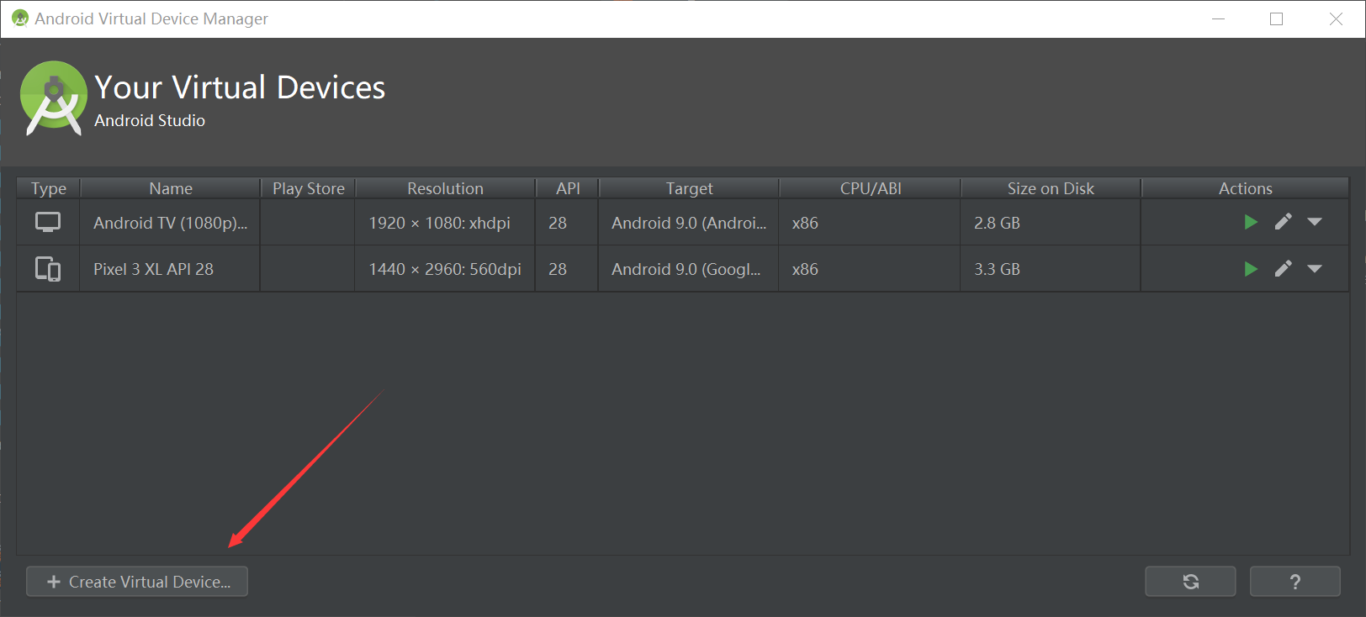This screenshot has width=1366, height=617.
Task: Refresh the virtual device list
Action: pyautogui.click(x=1190, y=582)
